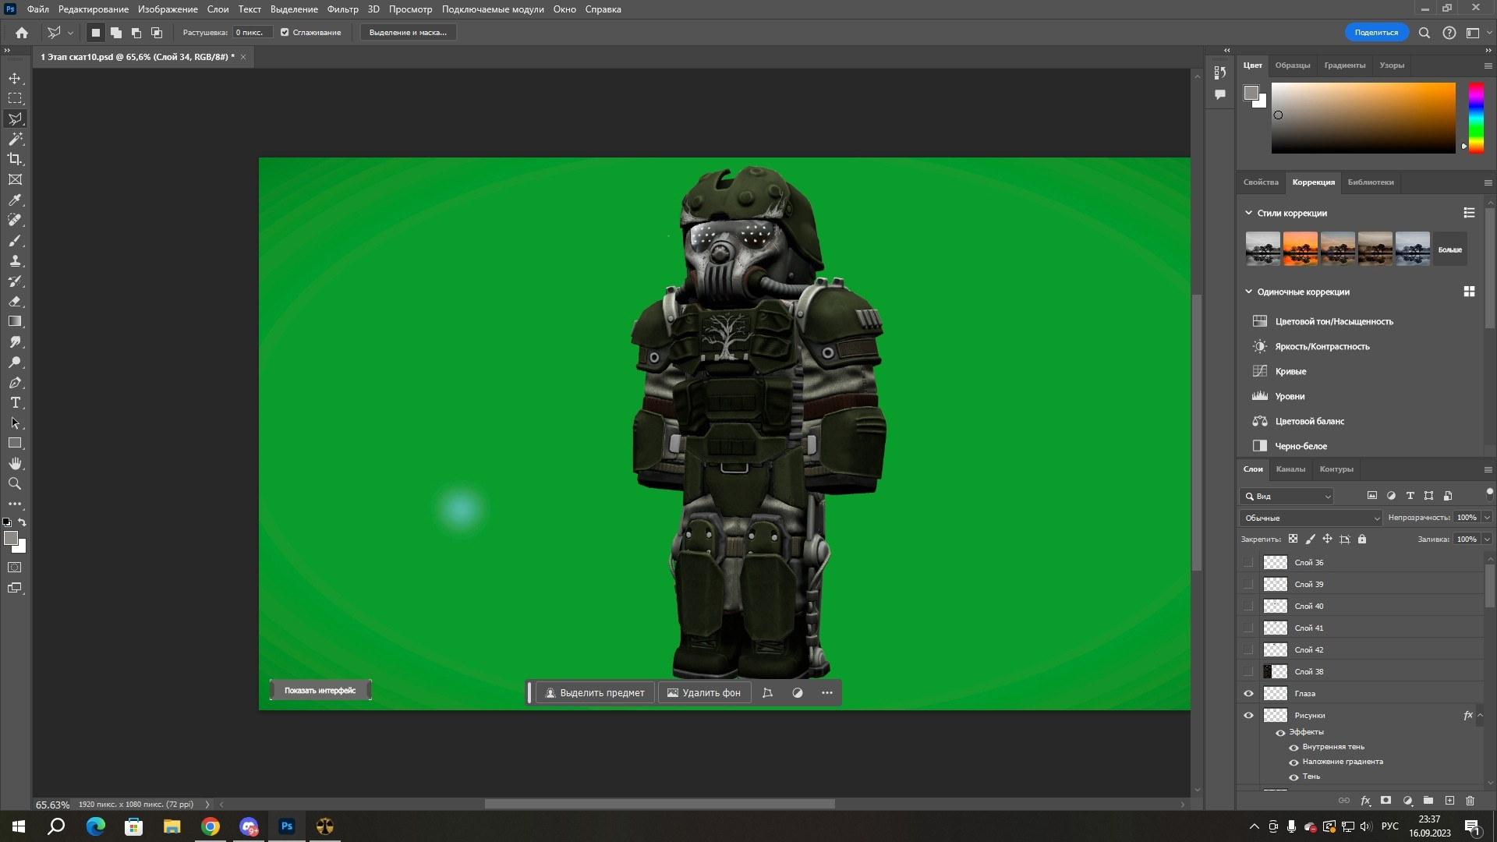Select the Brush tool
This screenshot has height=842, width=1497.
[15, 240]
